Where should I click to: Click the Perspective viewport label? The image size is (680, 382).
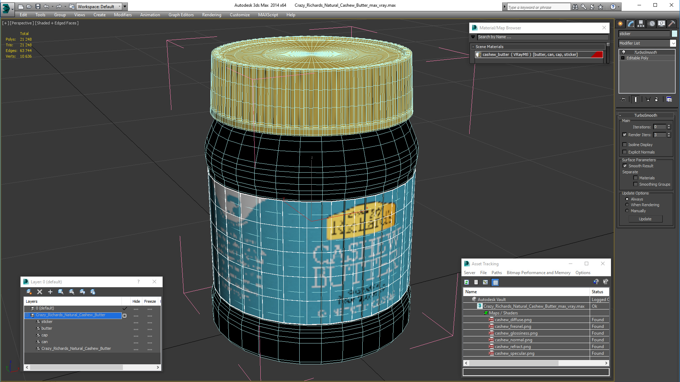(22, 23)
